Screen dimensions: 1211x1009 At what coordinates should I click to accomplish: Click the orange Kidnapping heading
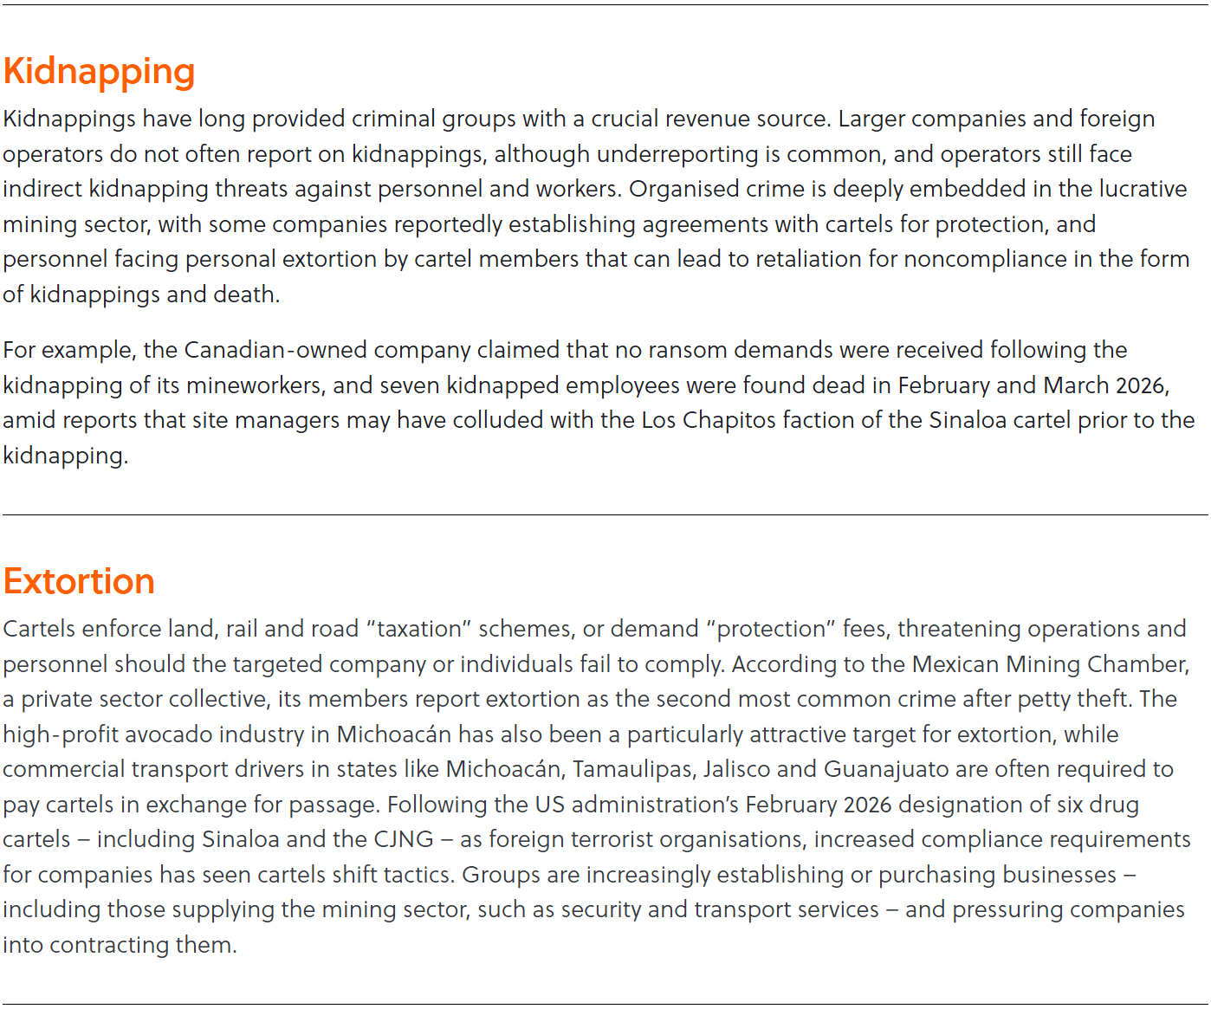[99, 72]
